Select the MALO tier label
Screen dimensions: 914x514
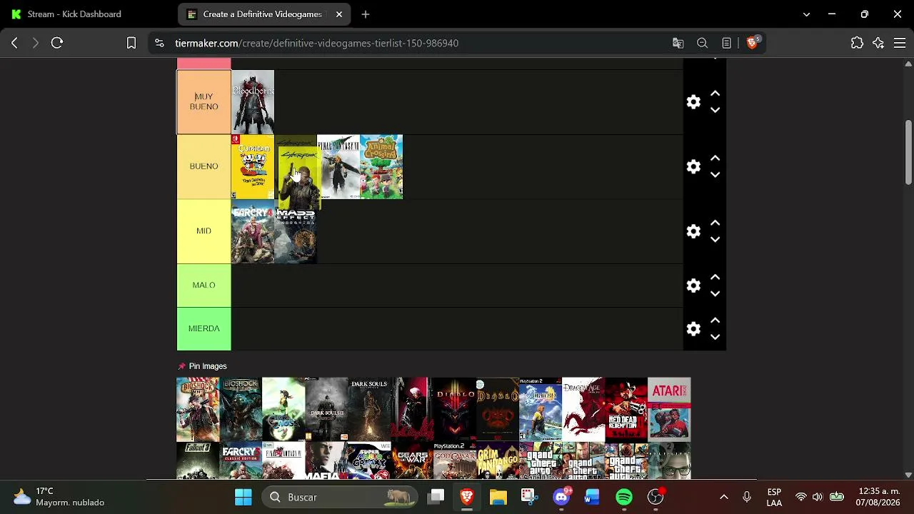[x=204, y=286]
